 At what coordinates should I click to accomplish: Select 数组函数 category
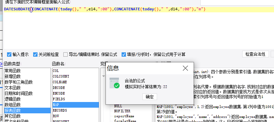[27, 105]
